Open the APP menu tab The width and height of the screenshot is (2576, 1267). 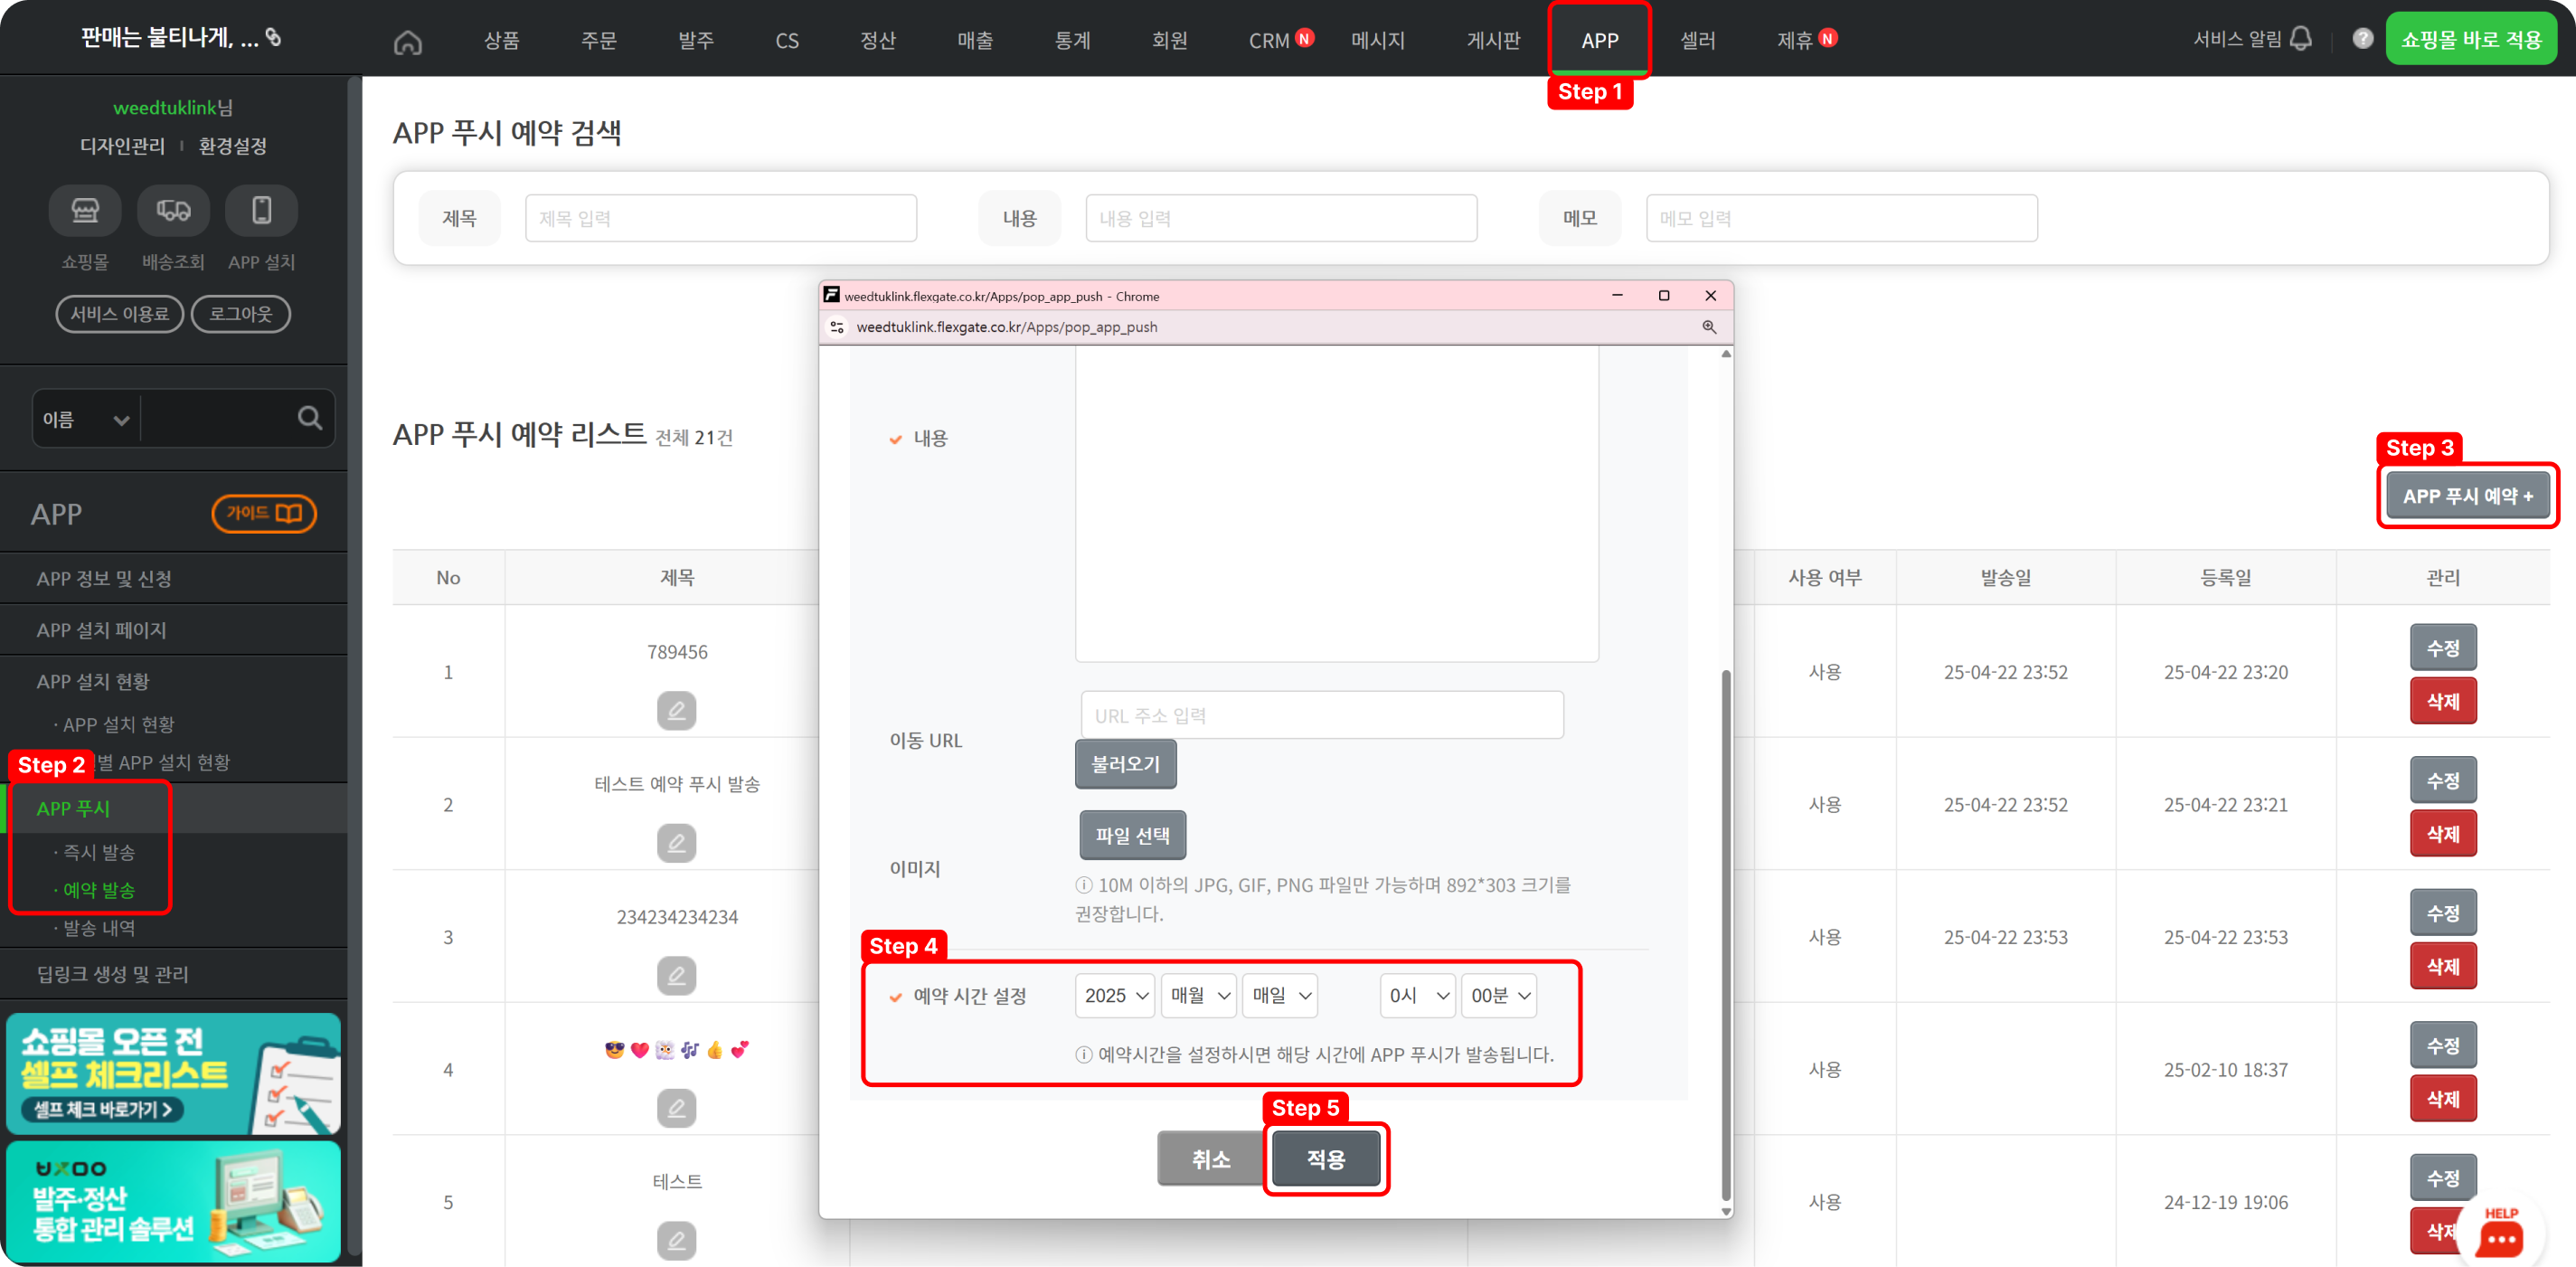[x=1599, y=41]
